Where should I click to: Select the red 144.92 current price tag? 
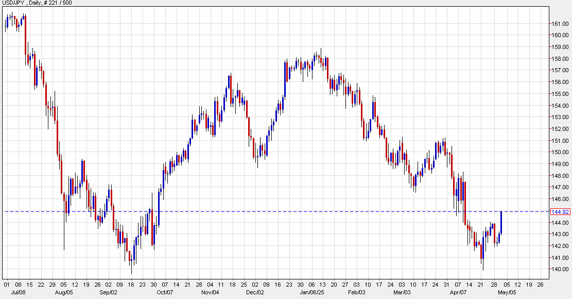tap(560, 211)
